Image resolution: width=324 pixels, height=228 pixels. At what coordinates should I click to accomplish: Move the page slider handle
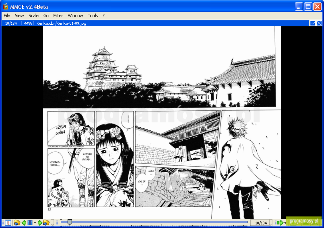pos(70,222)
